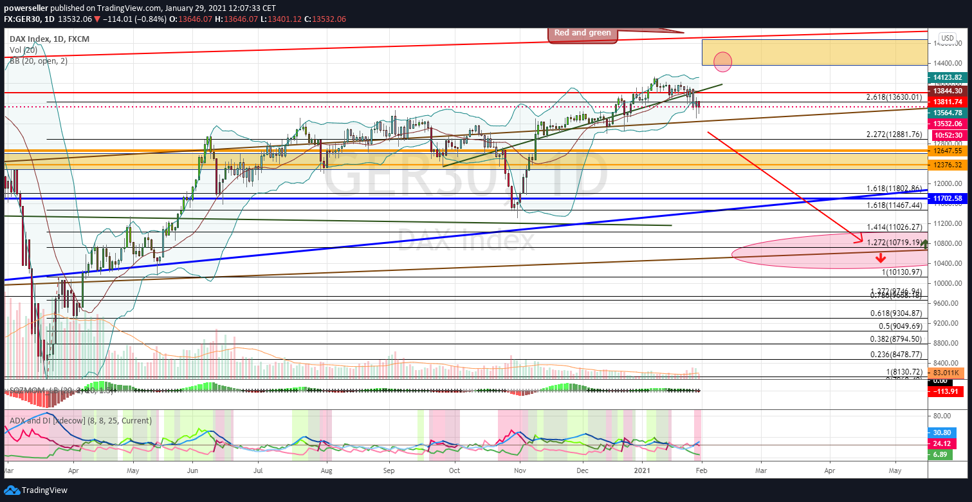
Task: Click the 1.414(11026.27) Fibonacci label
Action: point(894,227)
